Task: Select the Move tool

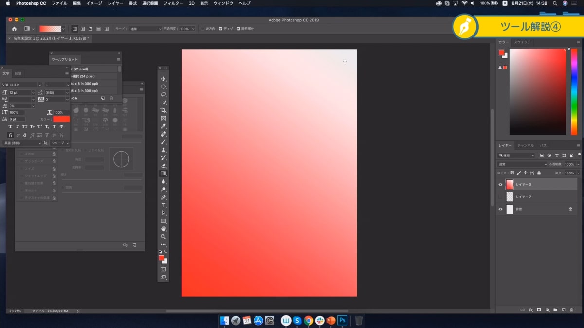Action: coord(164,79)
